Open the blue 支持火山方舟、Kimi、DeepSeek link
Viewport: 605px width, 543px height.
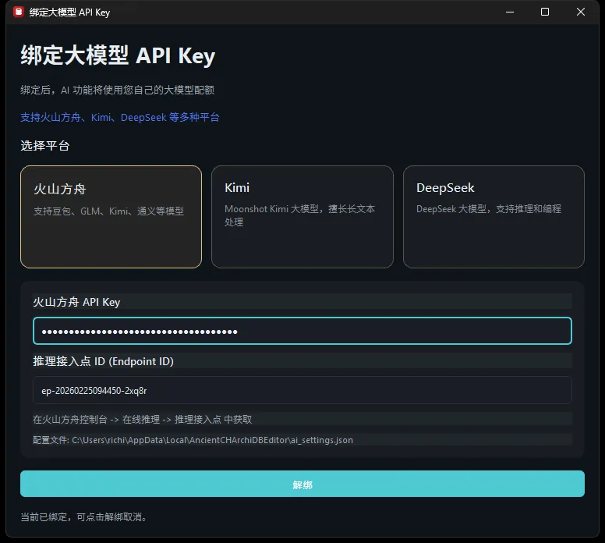pos(120,117)
